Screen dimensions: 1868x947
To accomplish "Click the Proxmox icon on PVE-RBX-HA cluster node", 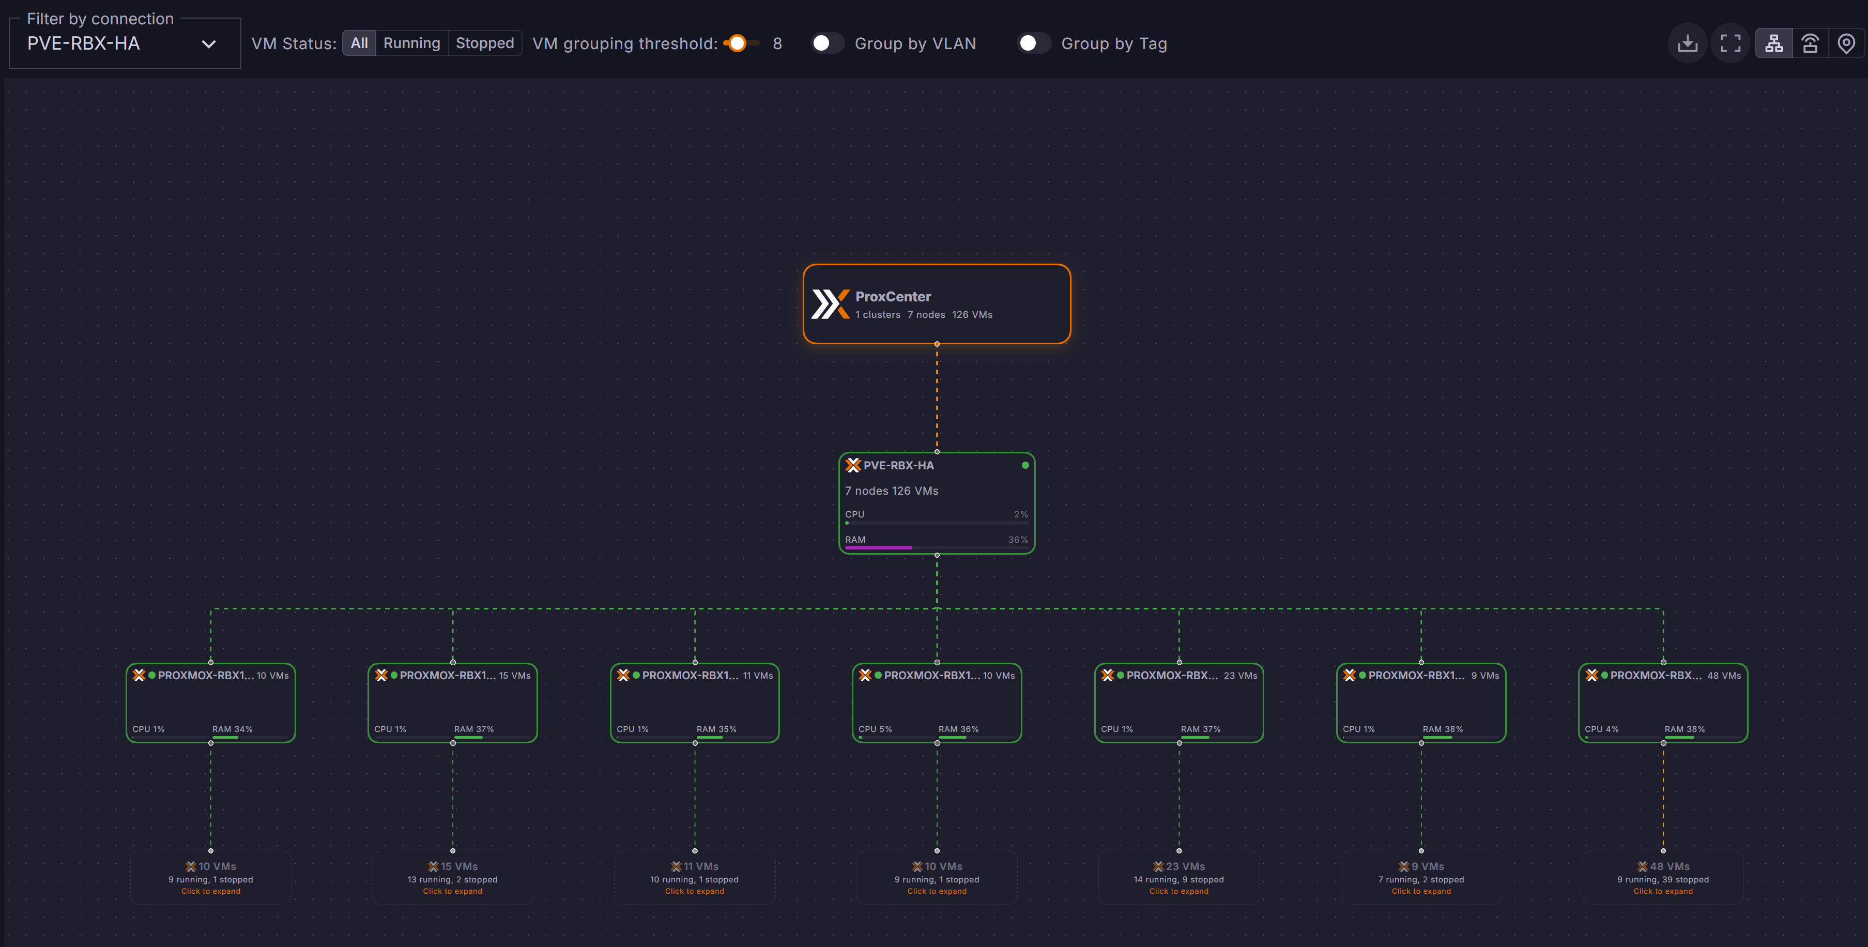I will (853, 465).
